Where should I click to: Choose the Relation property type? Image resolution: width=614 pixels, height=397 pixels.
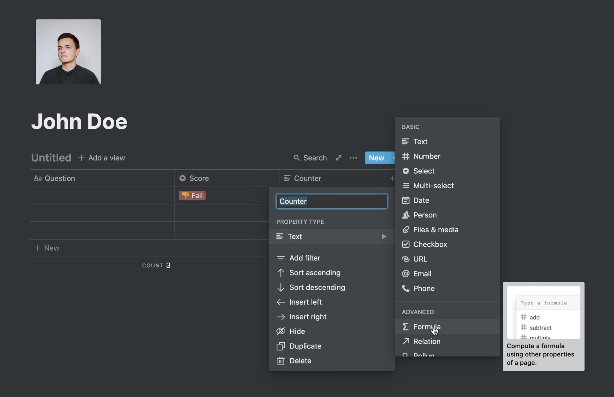point(447,341)
